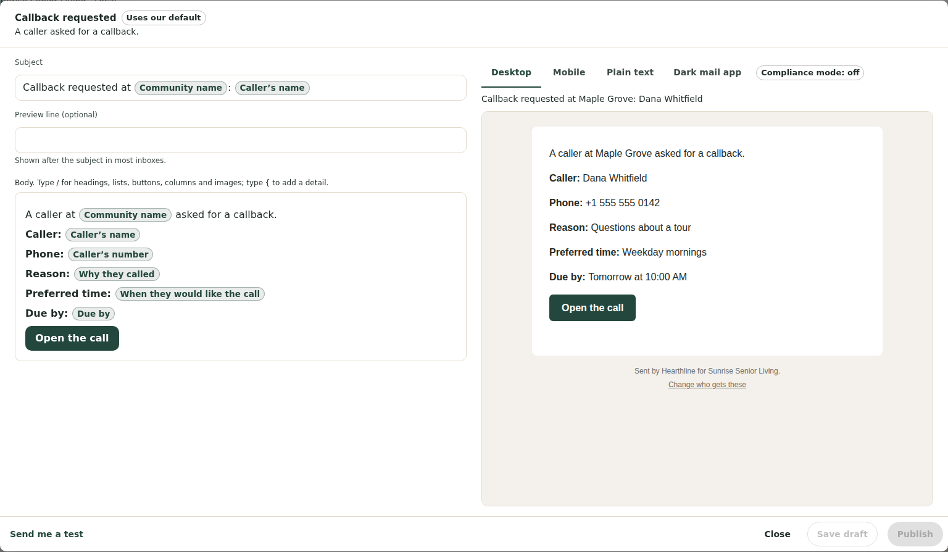Click 'Send me a test'
Image resolution: width=948 pixels, height=552 pixels.
tap(46, 534)
